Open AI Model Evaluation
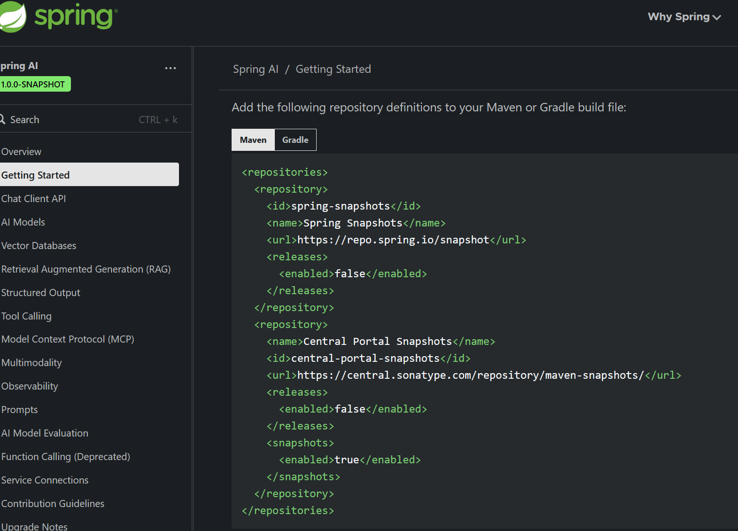738x531 pixels. (x=45, y=433)
